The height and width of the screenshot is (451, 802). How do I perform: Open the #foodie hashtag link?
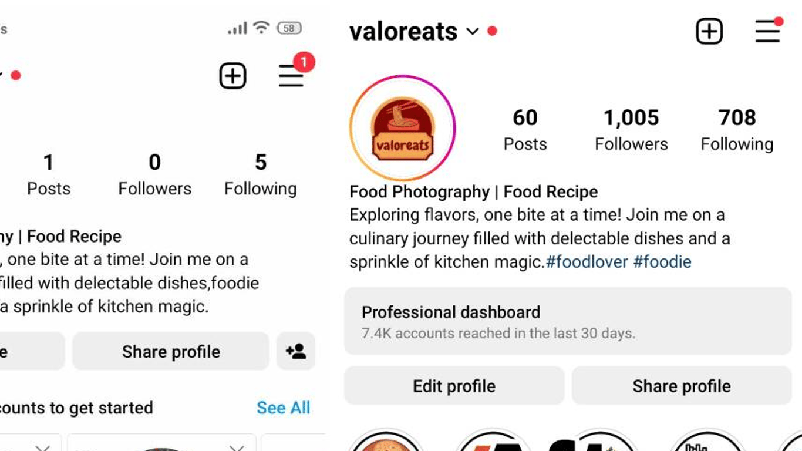pos(662,262)
